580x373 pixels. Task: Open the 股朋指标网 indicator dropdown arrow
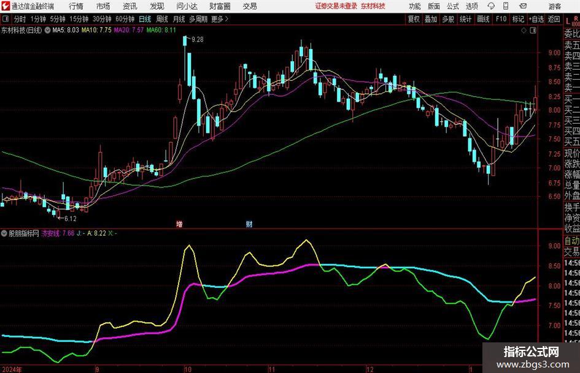4,233
